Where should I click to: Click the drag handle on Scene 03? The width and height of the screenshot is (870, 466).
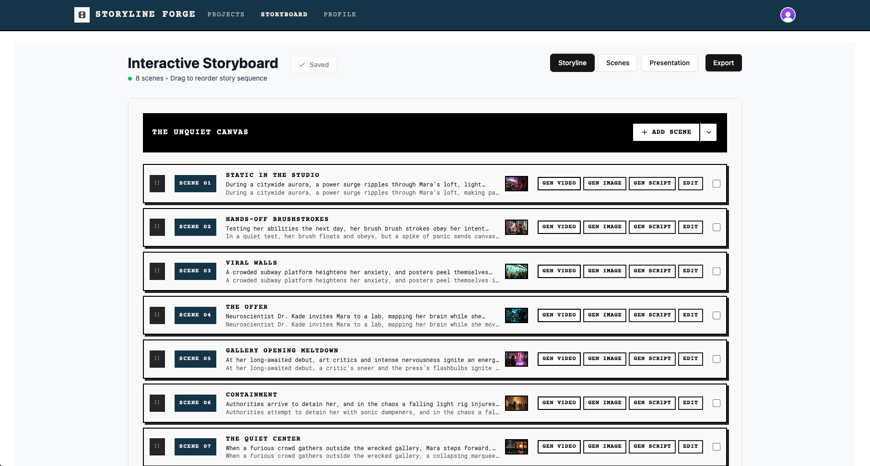point(157,271)
